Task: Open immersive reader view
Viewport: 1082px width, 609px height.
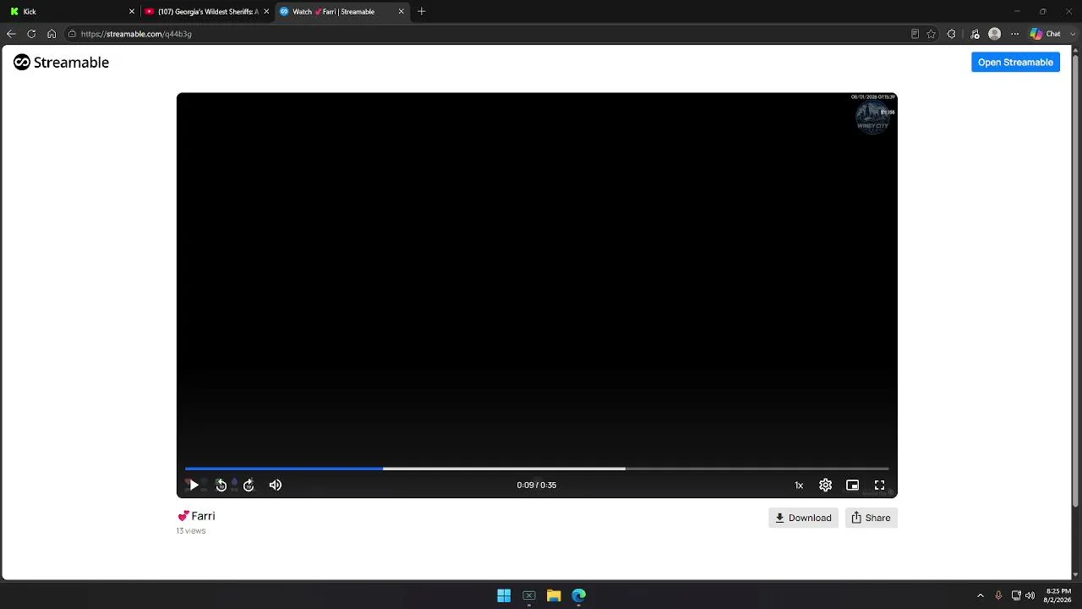Action: 915,34
